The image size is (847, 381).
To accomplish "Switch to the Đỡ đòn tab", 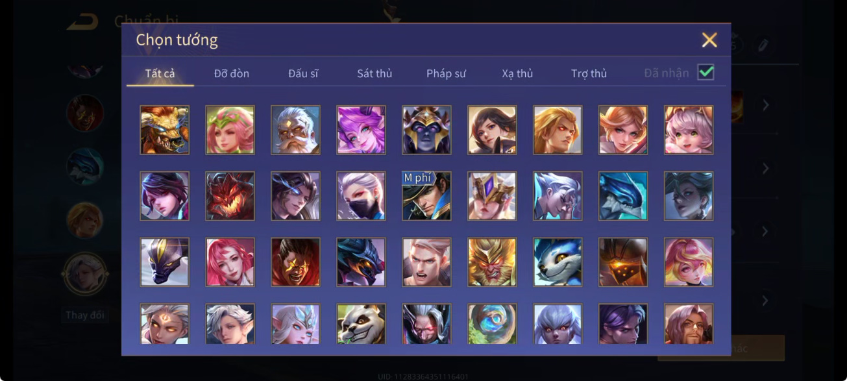I will coord(232,73).
